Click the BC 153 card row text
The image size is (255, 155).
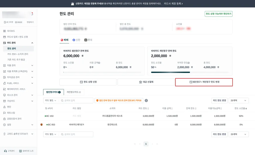tap(50, 116)
